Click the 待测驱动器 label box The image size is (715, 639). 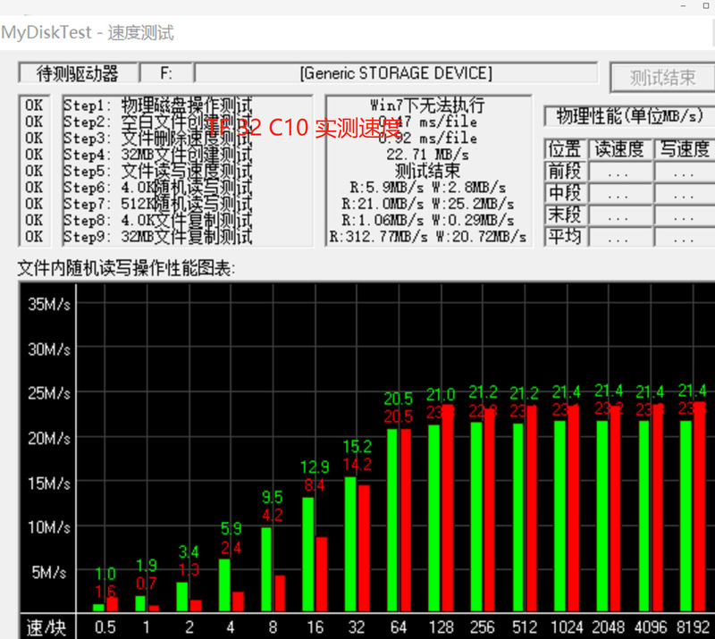[x=78, y=73]
